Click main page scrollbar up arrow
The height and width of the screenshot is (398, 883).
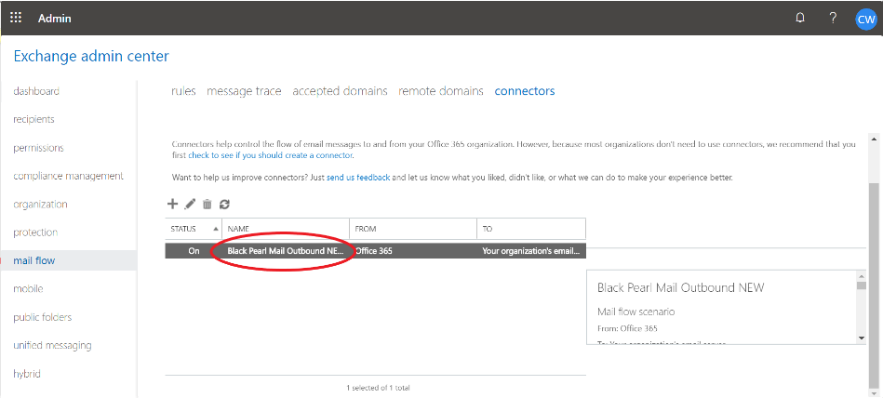coord(874,139)
